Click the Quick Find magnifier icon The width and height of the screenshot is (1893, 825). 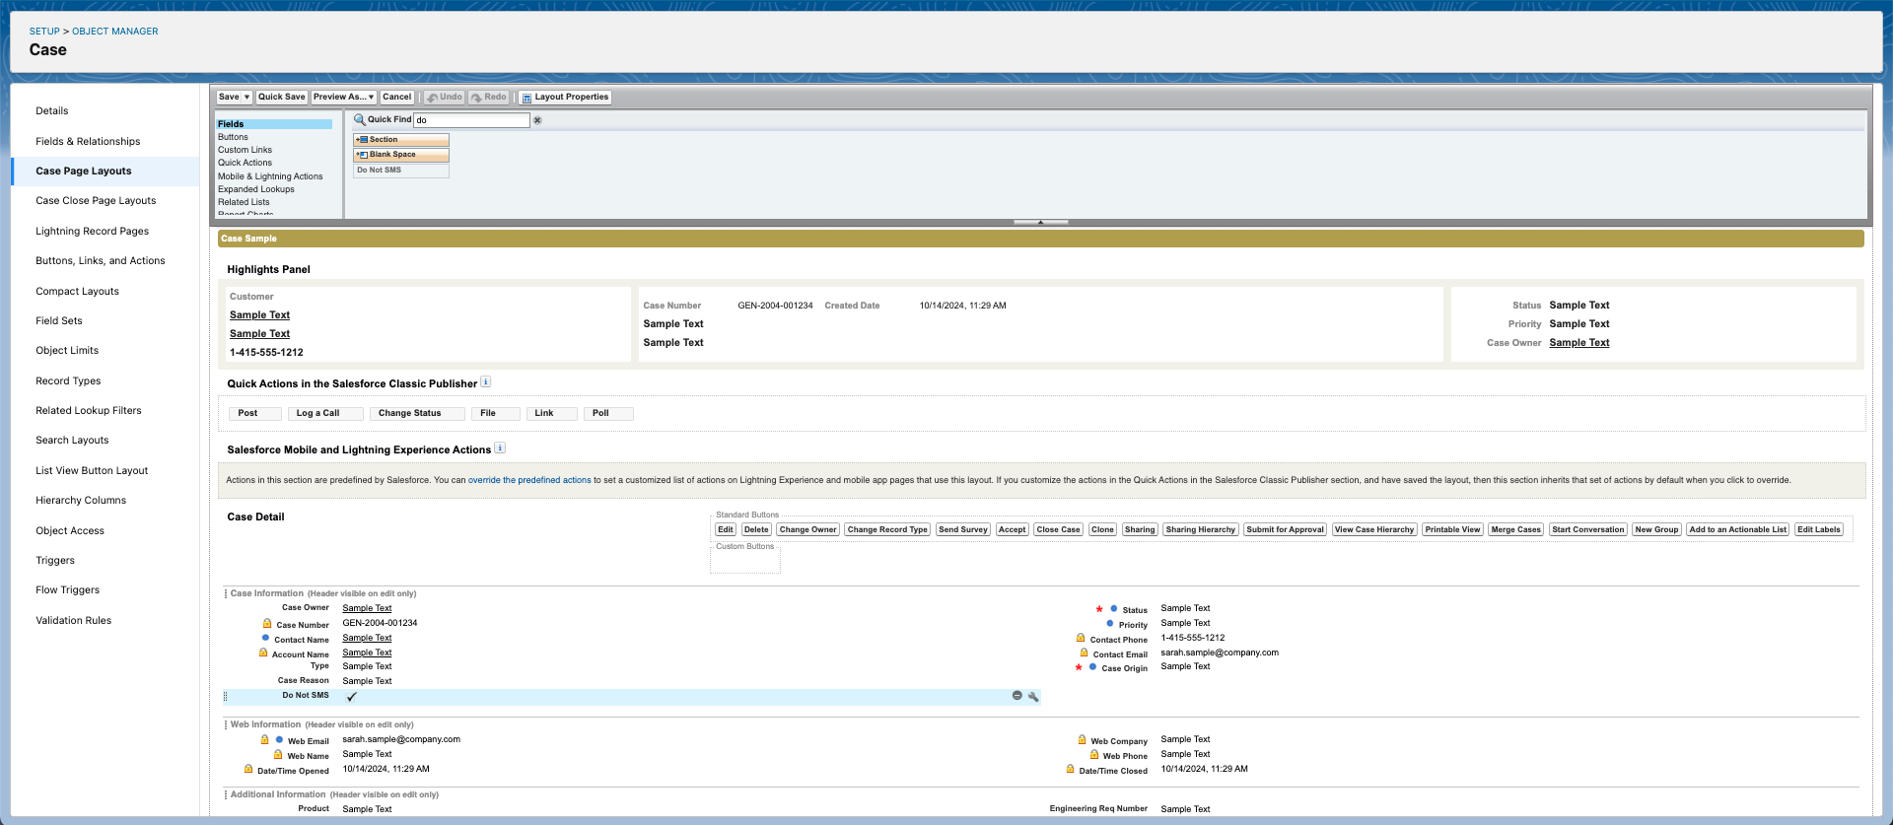pos(360,120)
